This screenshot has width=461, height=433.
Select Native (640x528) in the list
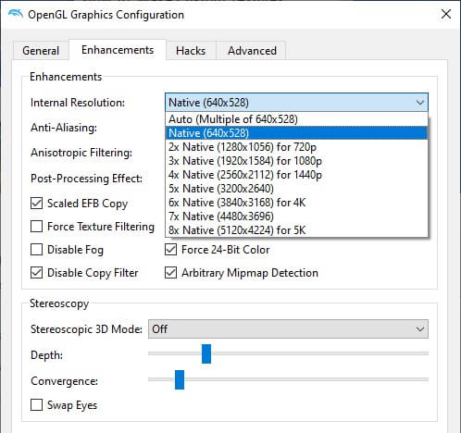click(296, 133)
